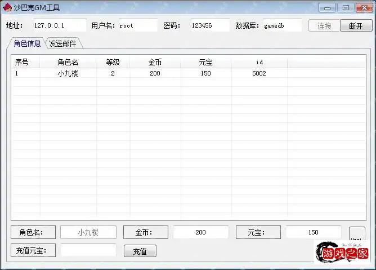Click the 断开 button

(356, 26)
